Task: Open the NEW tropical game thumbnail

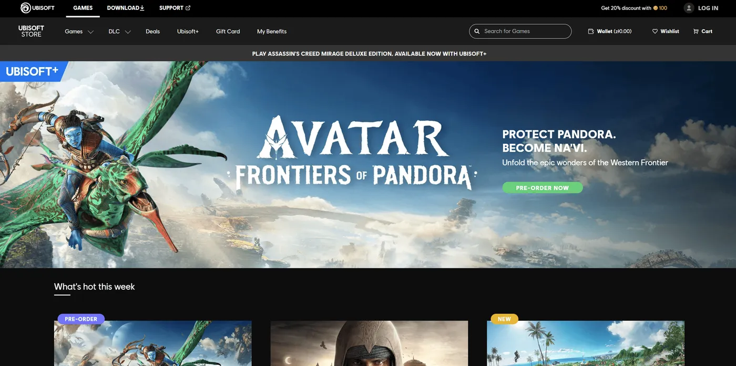Action: click(x=586, y=343)
